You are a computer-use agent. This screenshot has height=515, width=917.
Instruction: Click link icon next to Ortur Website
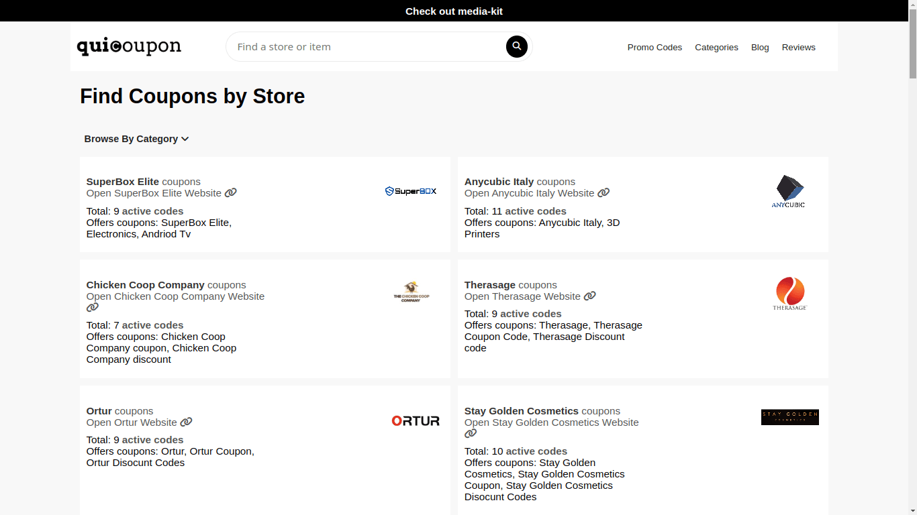pyautogui.click(x=187, y=422)
